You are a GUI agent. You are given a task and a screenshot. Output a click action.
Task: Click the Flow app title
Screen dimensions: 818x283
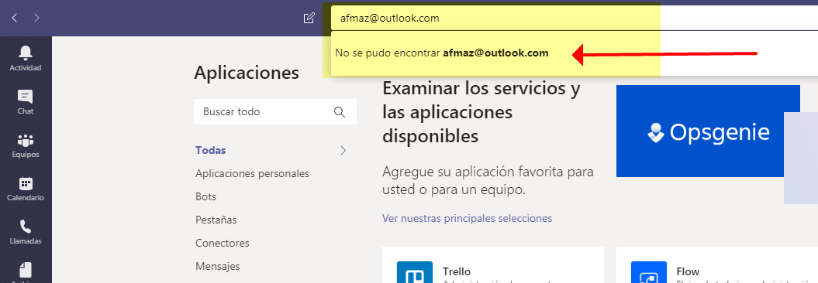pos(688,271)
